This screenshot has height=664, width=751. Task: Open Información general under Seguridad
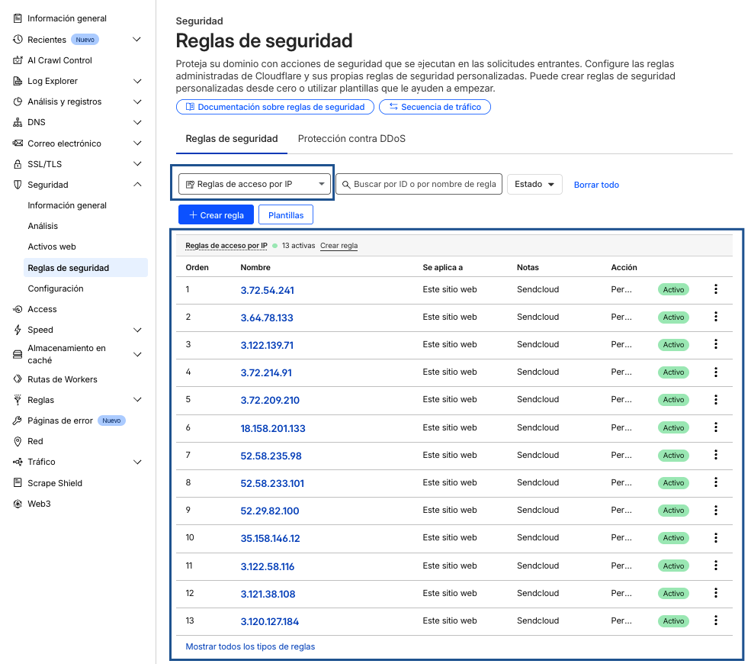tap(67, 205)
